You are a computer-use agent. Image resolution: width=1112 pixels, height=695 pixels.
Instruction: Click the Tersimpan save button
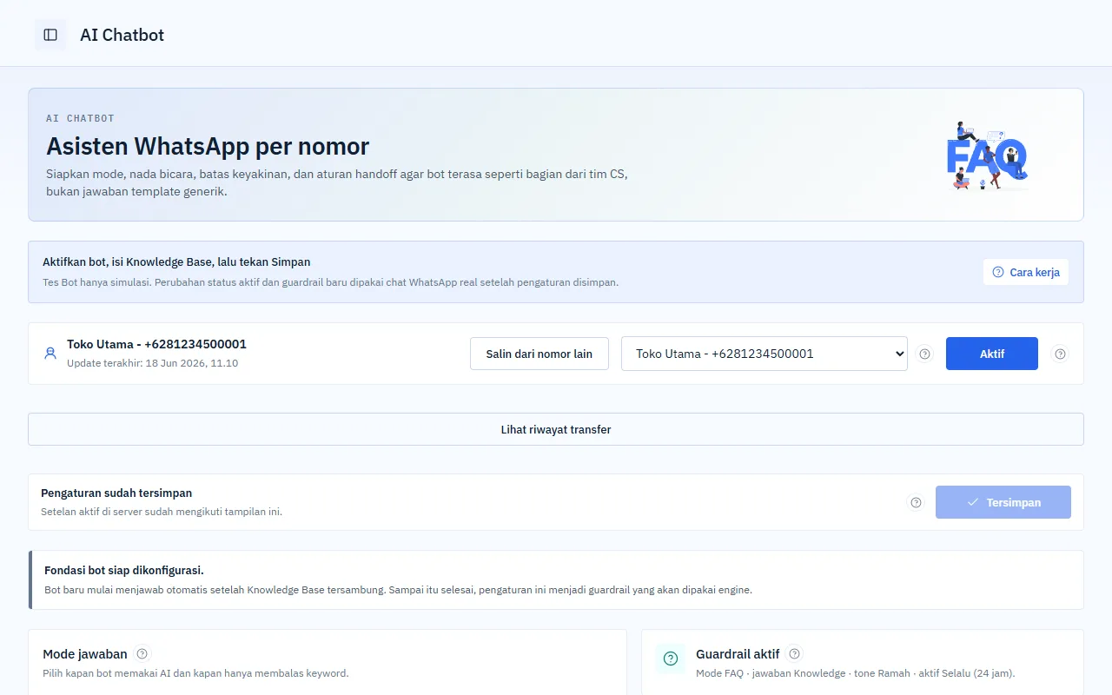pos(1003,502)
